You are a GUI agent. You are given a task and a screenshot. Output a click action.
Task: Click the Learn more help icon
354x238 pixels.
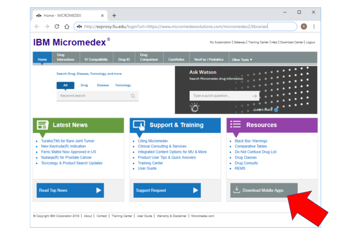[276, 110]
